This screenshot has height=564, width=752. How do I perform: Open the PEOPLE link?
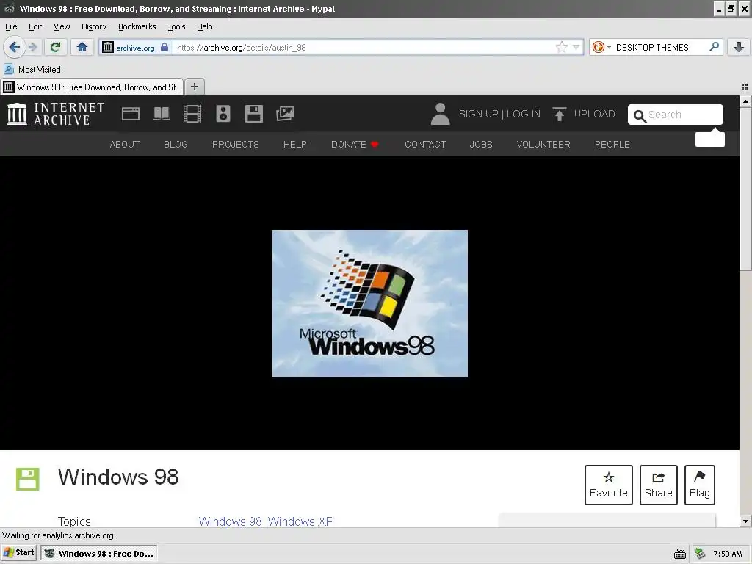point(612,145)
